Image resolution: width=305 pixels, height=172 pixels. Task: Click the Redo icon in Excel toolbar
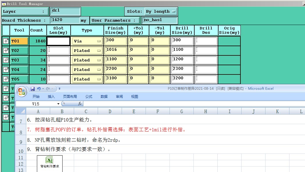coord(48,89)
